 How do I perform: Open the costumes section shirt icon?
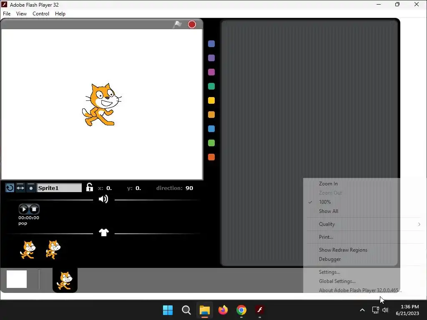tap(103, 232)
